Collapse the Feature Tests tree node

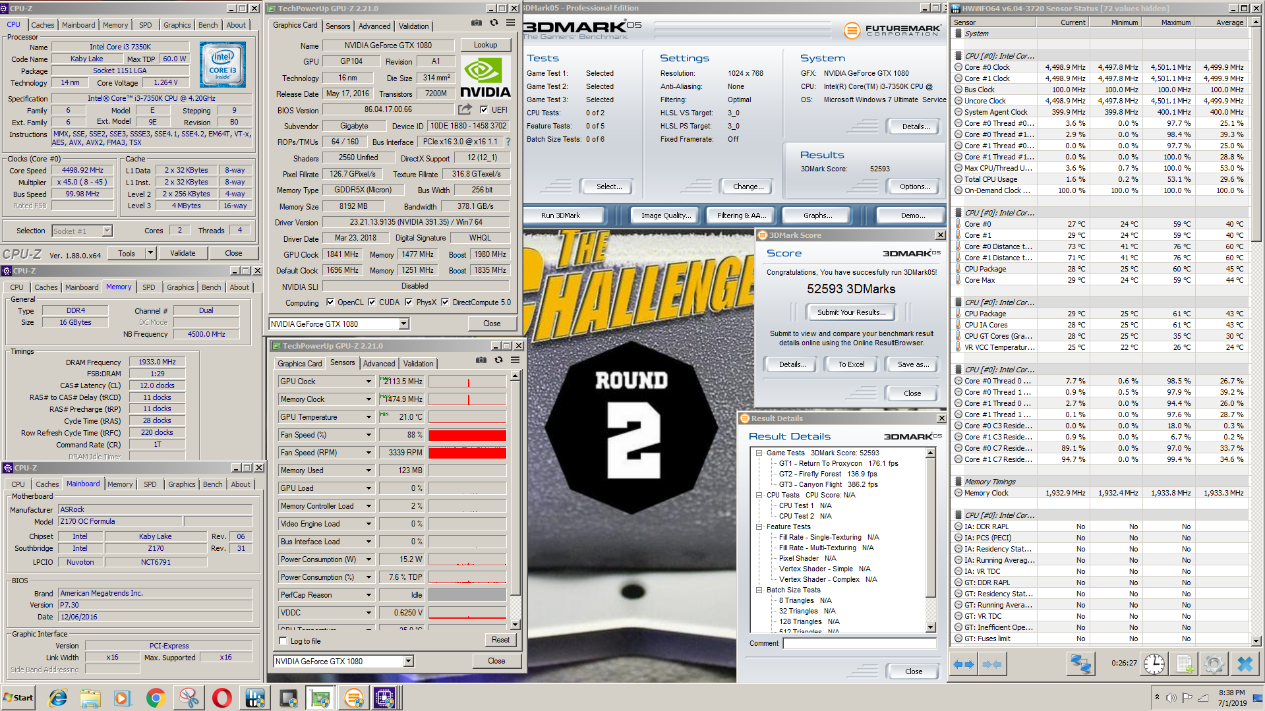(x=759, y=526)
